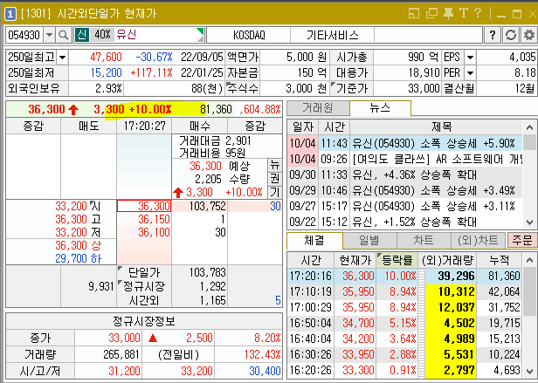Click the lower limit price 29,700 하

pyautogui.click(x=79, y=258)
